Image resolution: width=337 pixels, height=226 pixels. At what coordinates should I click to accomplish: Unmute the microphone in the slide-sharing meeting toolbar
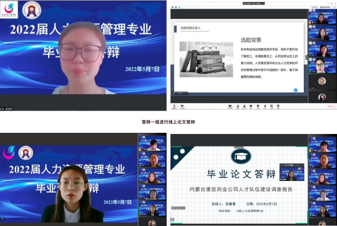174,106
